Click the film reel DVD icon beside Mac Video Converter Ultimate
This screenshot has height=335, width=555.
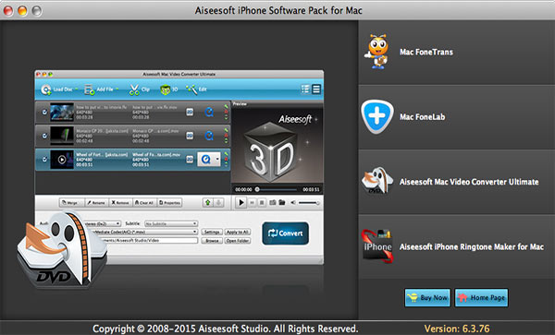tap(377, 181)
